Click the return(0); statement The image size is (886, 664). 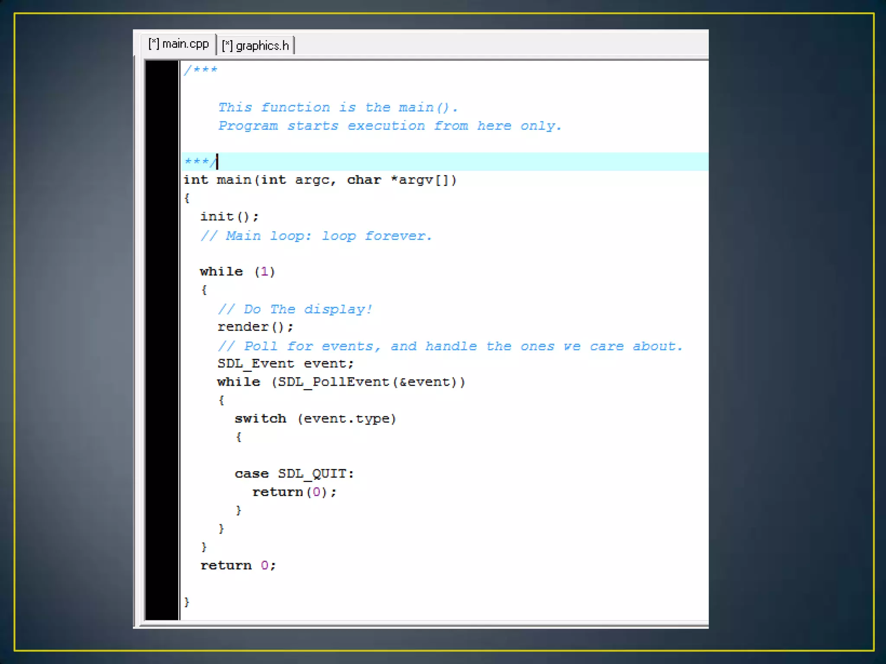tap(294, 492)
